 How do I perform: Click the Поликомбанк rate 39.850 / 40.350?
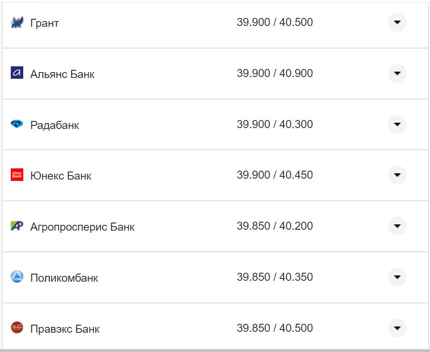(274, 277)
